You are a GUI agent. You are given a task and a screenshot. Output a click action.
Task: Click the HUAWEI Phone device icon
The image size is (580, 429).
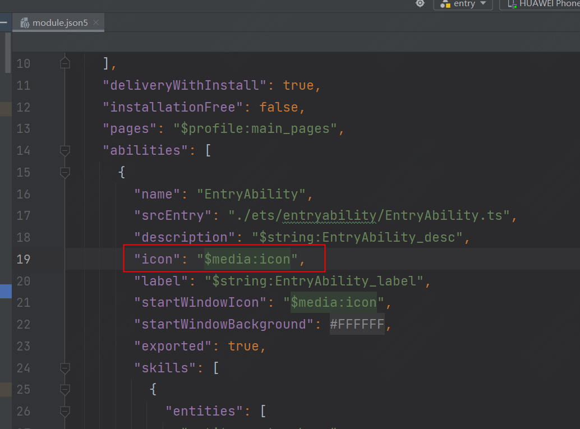512,3
